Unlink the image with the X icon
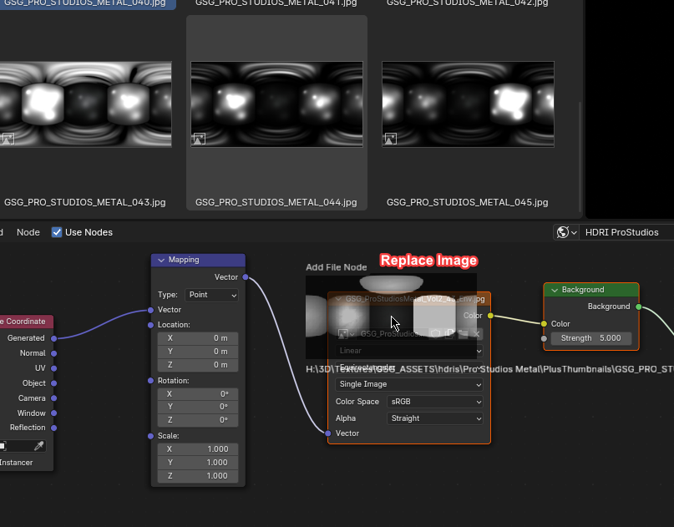The image size is (674, 527). coord(476,334)
